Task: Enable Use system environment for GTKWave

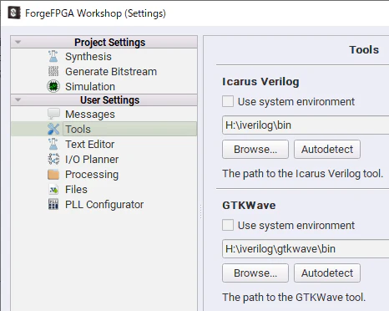Action: click(228, 225)
